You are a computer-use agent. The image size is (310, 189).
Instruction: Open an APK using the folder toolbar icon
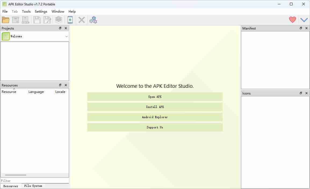pyautogui.click(x=5, y=20)
